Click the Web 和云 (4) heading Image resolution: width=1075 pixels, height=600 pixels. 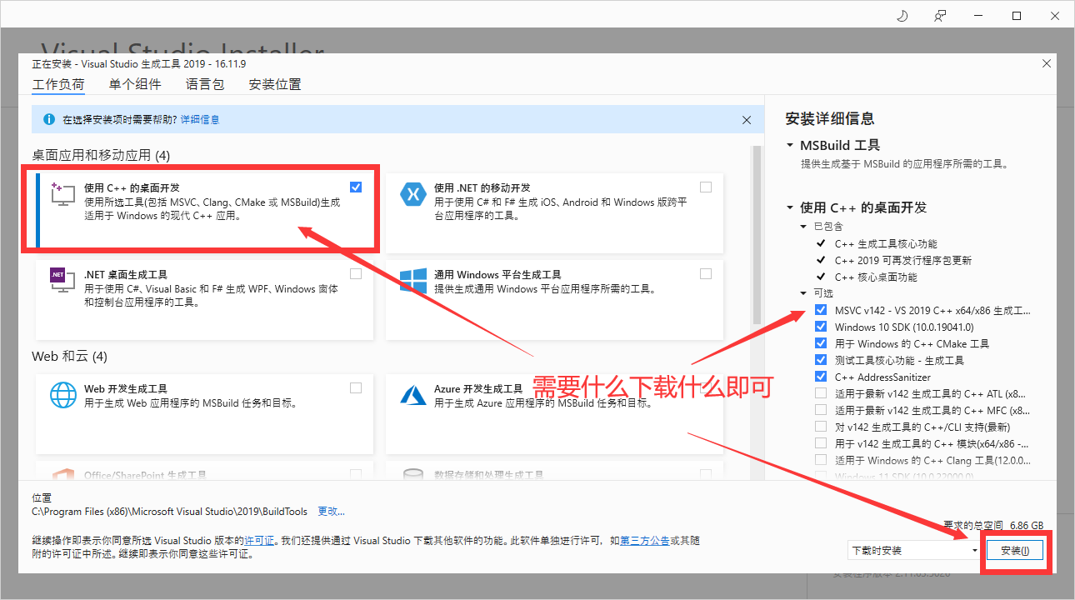[69, 356]
